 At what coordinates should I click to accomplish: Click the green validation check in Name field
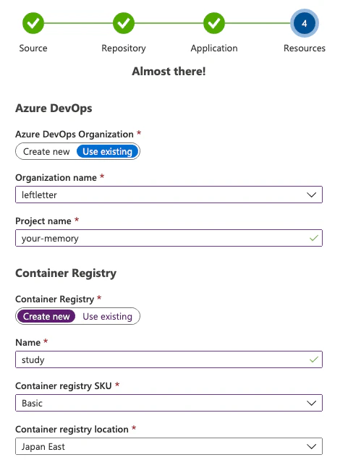pos(314,359)
